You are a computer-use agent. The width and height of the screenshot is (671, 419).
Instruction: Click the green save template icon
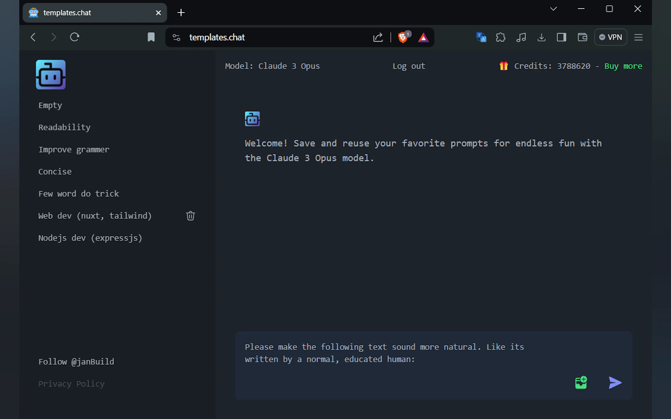click(x=581, y=383)
